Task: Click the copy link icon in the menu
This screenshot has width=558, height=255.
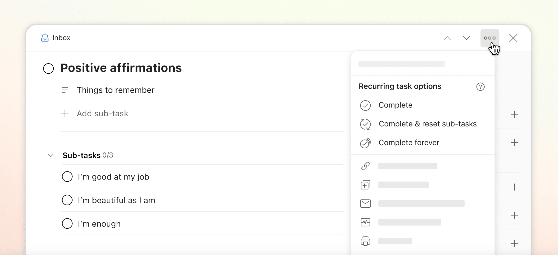Action: tap(365, 166)
